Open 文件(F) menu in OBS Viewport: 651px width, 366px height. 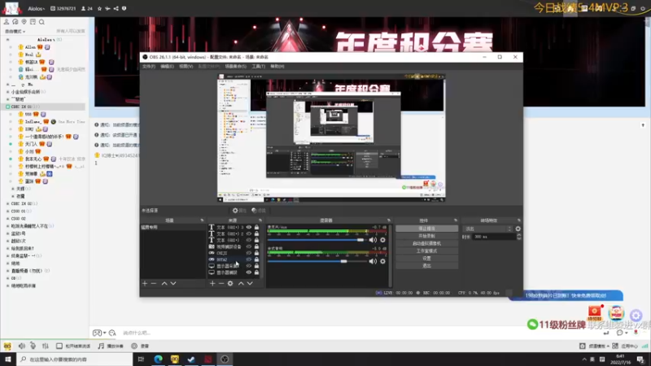coord(149,67)
